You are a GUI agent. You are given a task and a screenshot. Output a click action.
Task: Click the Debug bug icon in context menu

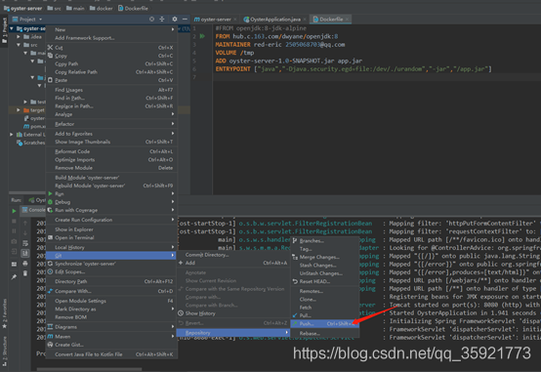click(x=51, y=202)
